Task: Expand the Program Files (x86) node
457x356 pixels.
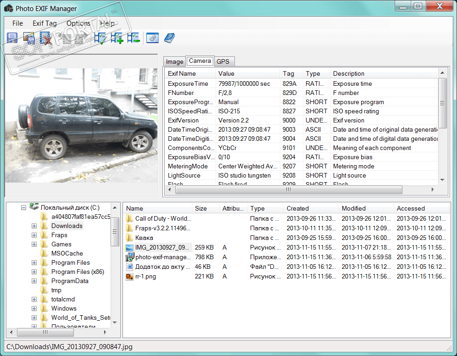Action: (34, 272)
